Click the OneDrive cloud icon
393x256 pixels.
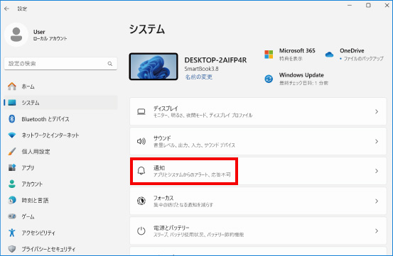[x=329, y=55]
